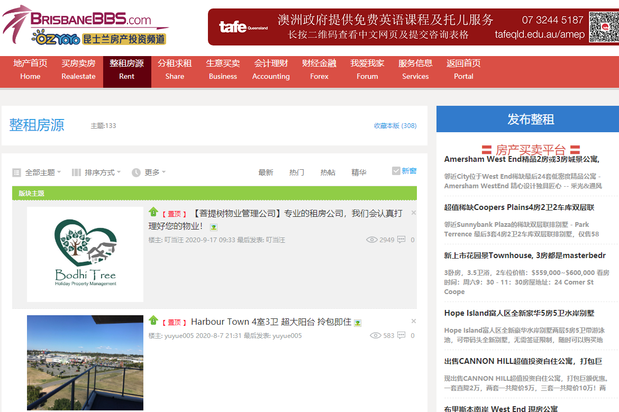Filter threads by 热门
Image resolution: width=619 pixels, height=412 pixels.
(297, 172)
